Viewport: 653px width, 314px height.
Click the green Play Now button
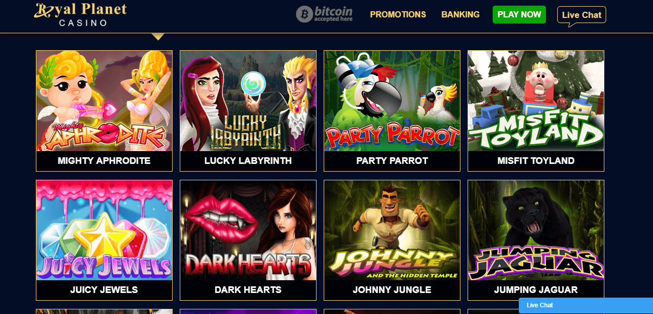(x=519, y=14)
